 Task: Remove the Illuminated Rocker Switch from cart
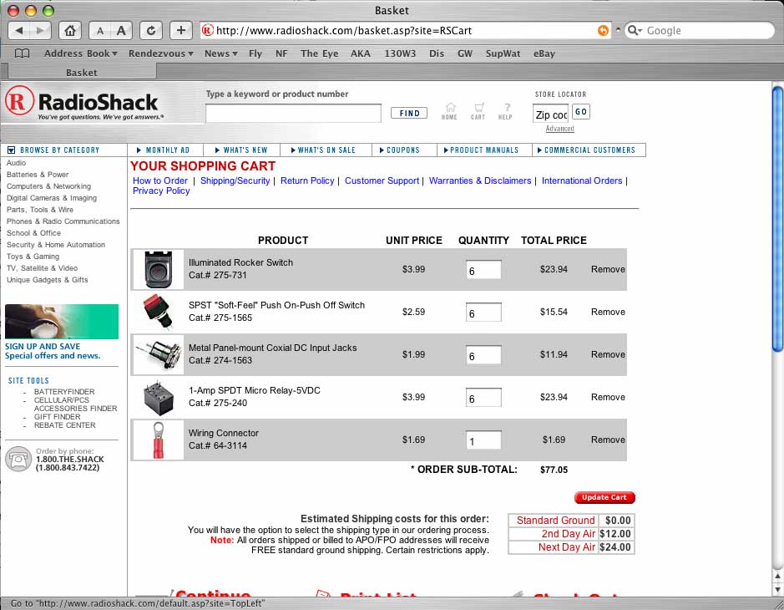pyautogui.click(x=608, y=269)
